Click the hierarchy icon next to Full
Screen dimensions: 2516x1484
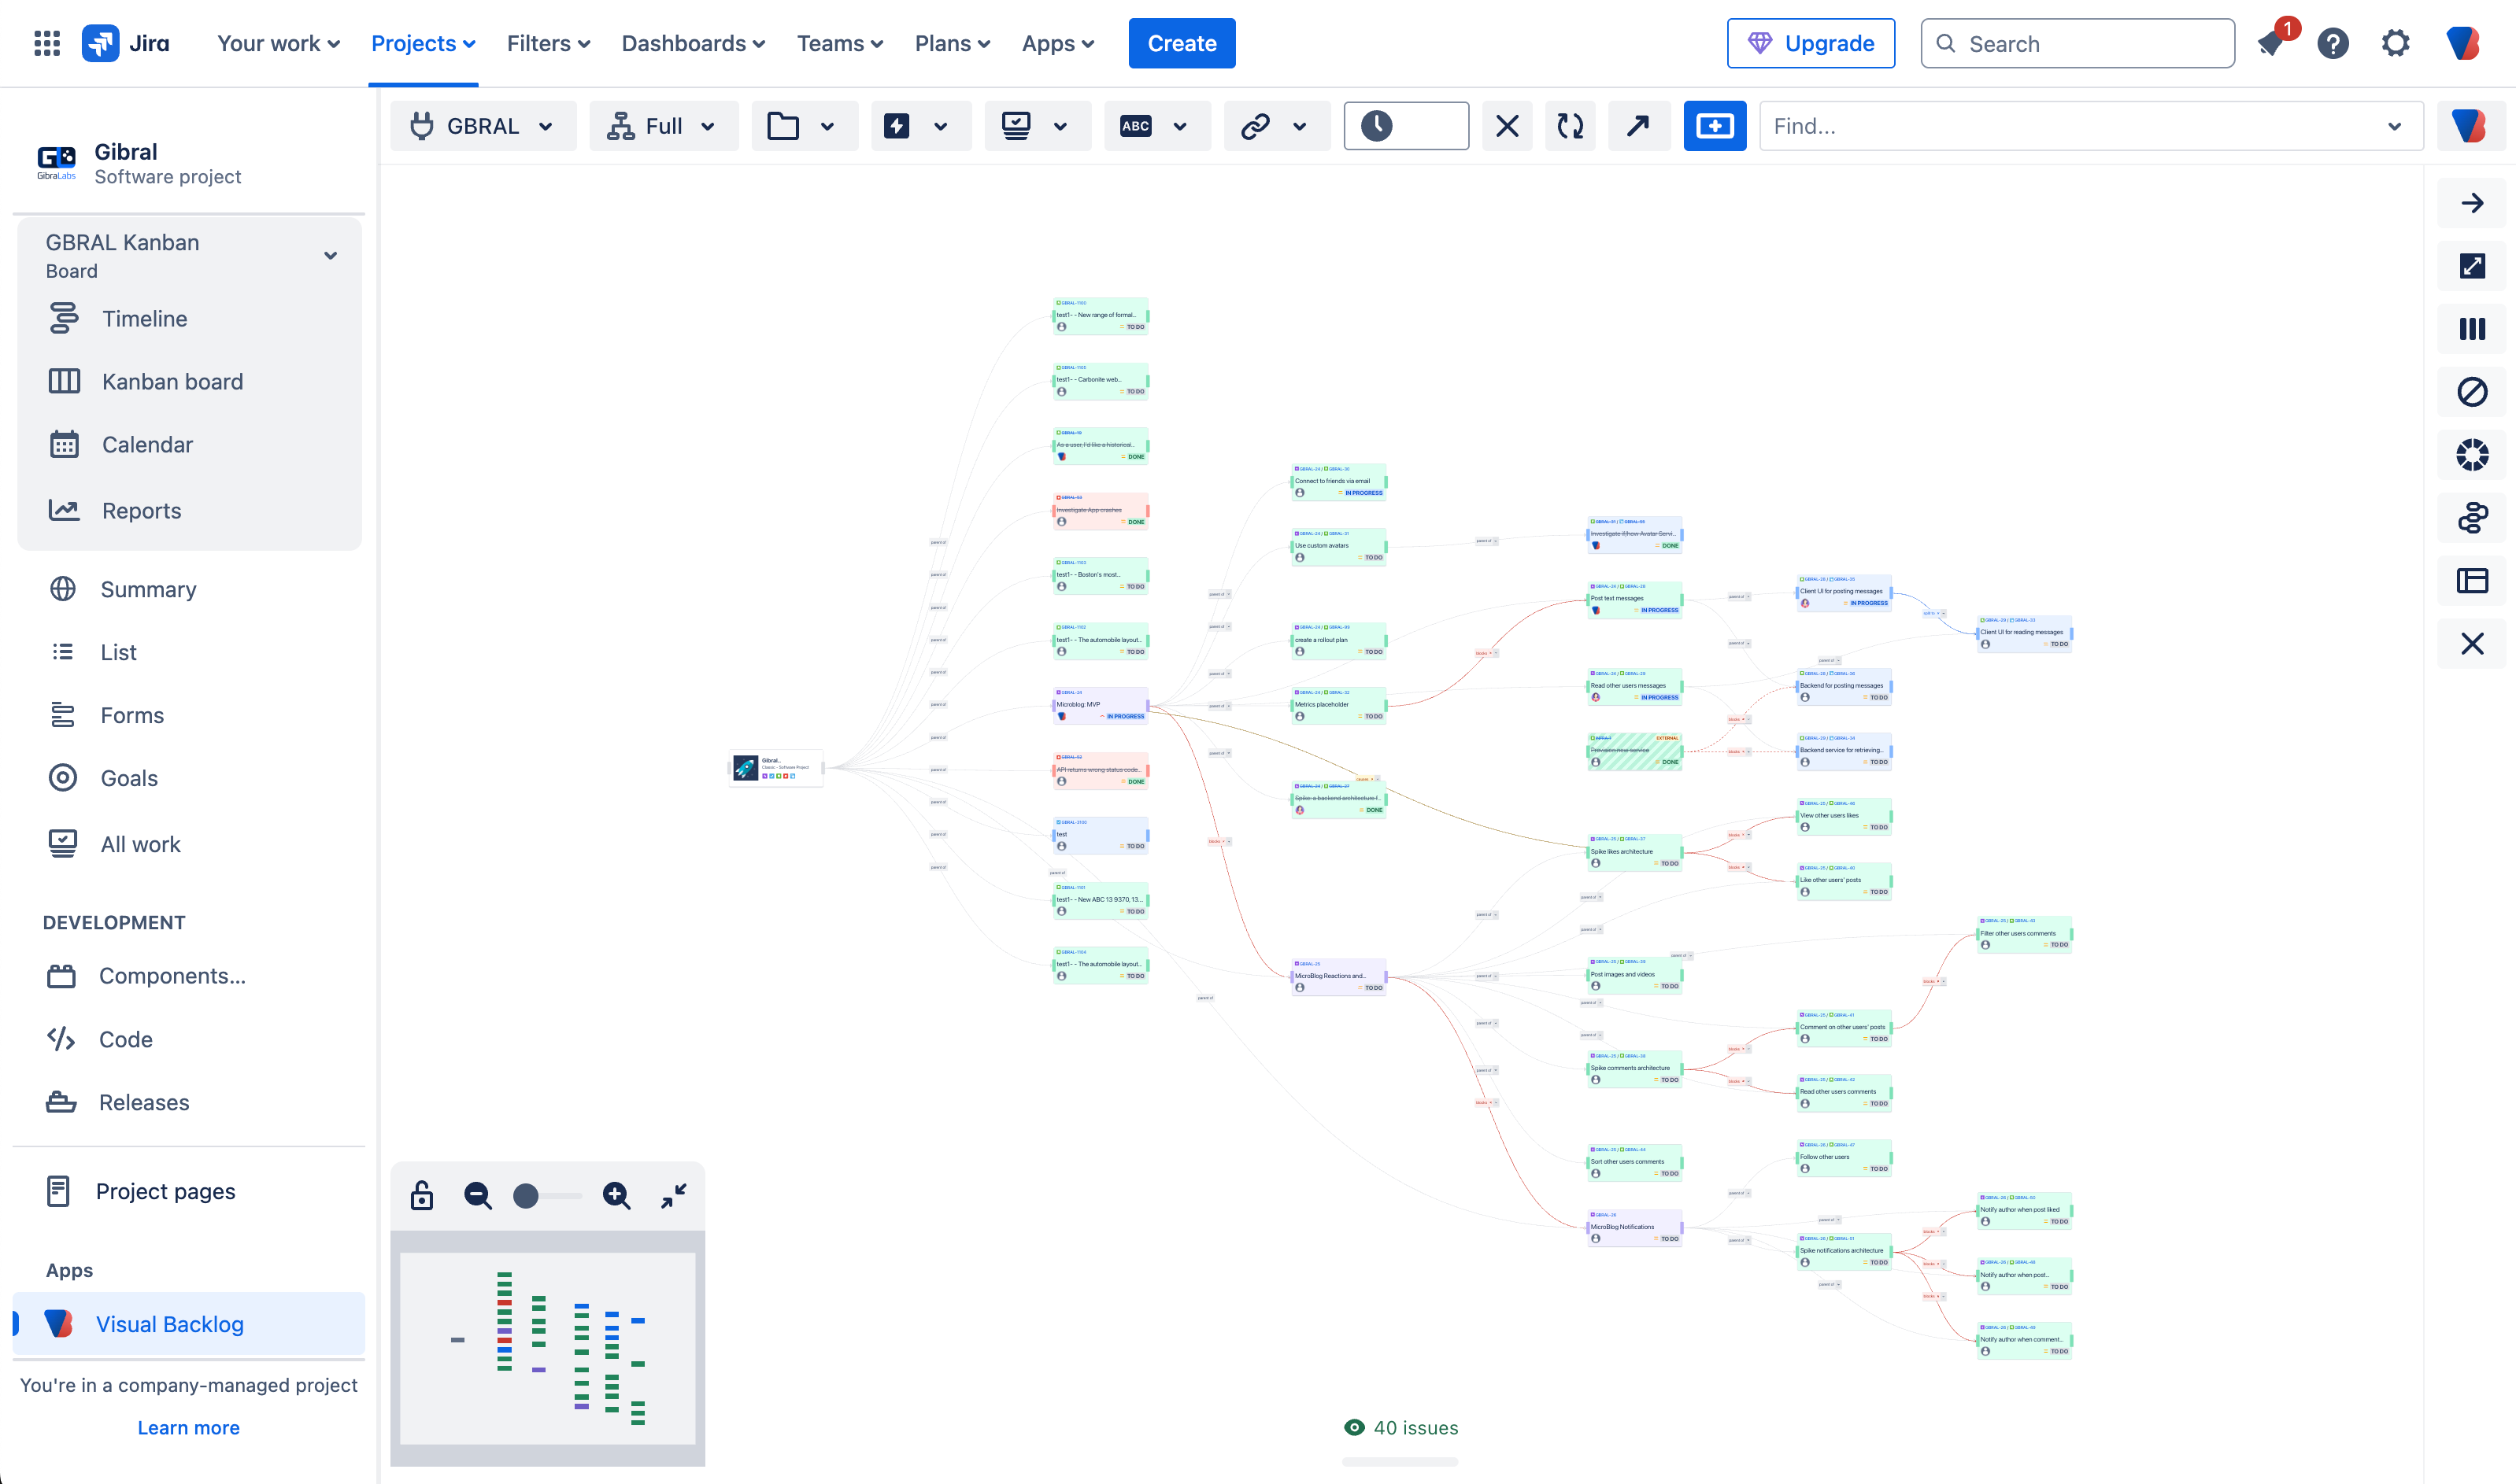[x=620, y=125]
